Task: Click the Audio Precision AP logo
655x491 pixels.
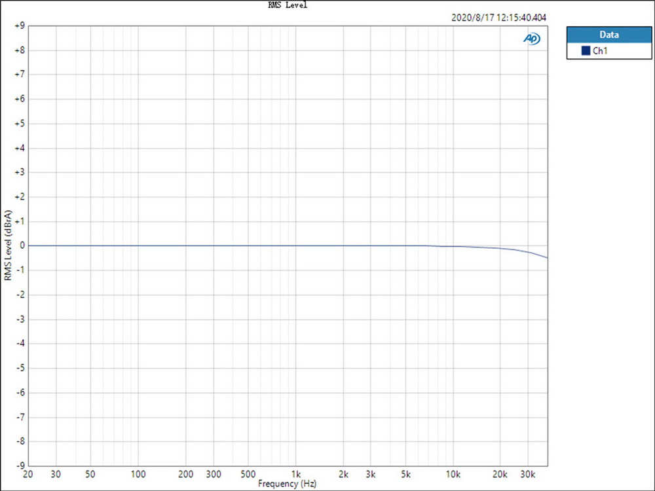Action: coord(532,39)
